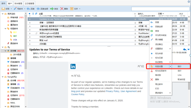Click the search input box in toolbar
This screenshot has height=108, width=191.
tap(160, 9)
